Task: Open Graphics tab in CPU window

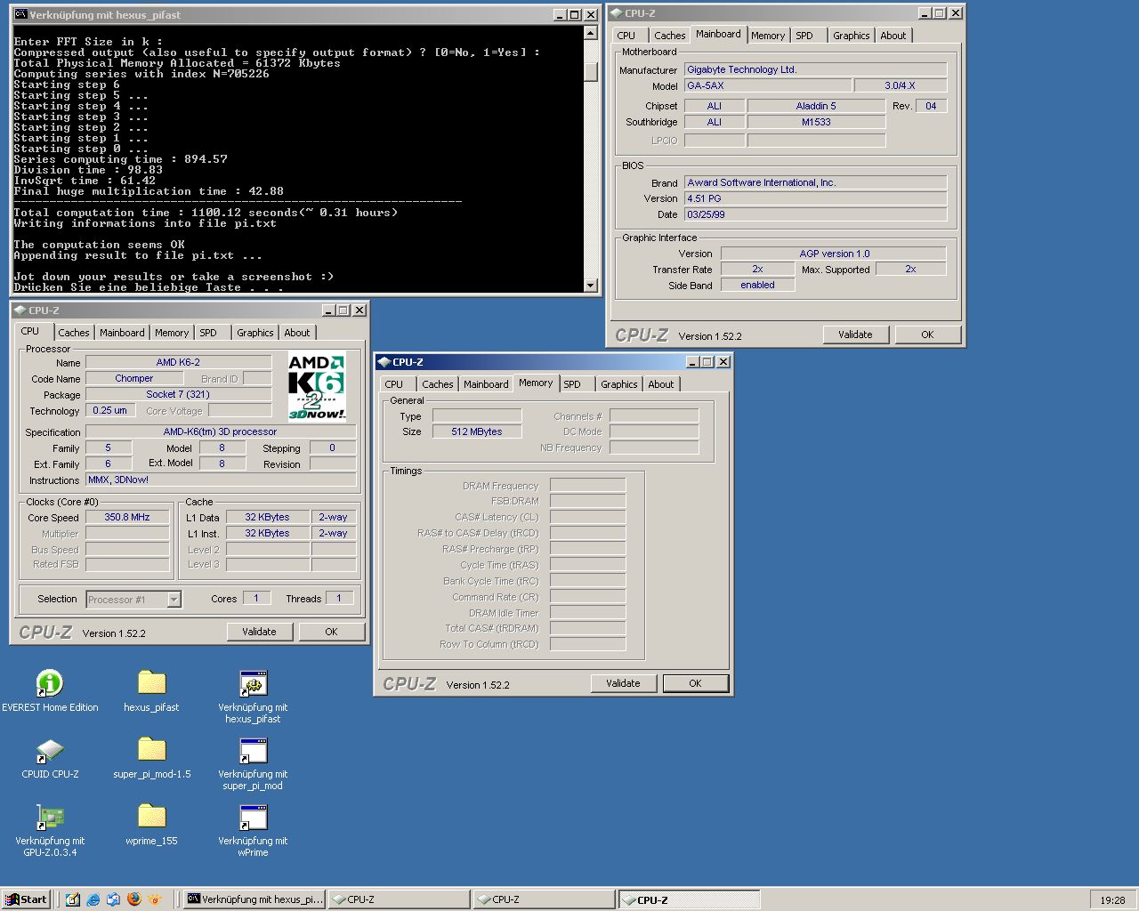Action: pyautogui.click(x=255, y=333)
